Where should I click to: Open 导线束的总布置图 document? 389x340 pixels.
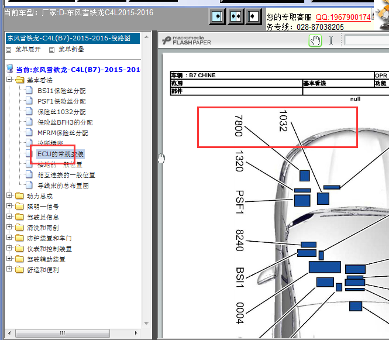[x=63, y=186]
